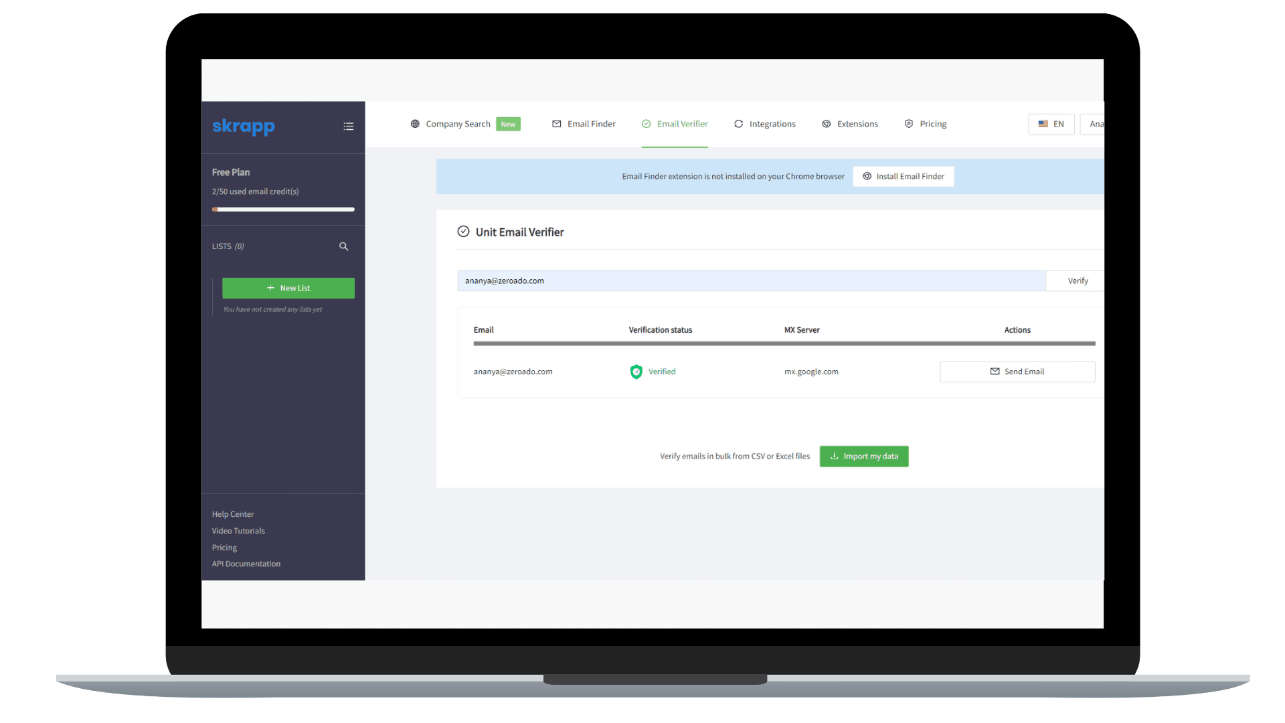This screenshot has width=1285, height=723.
Task: Click the email credits usage progress bar
Action: pyautogui.click(x=283, y=210)
